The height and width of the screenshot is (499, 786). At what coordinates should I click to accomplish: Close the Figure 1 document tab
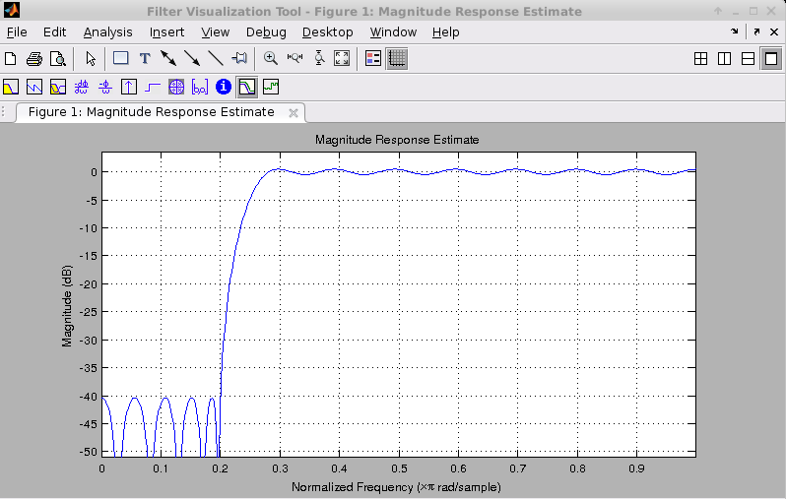pyautogui.click(x=293, y=113)
